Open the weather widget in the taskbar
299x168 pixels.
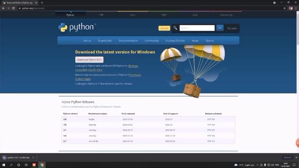point(244,165)
